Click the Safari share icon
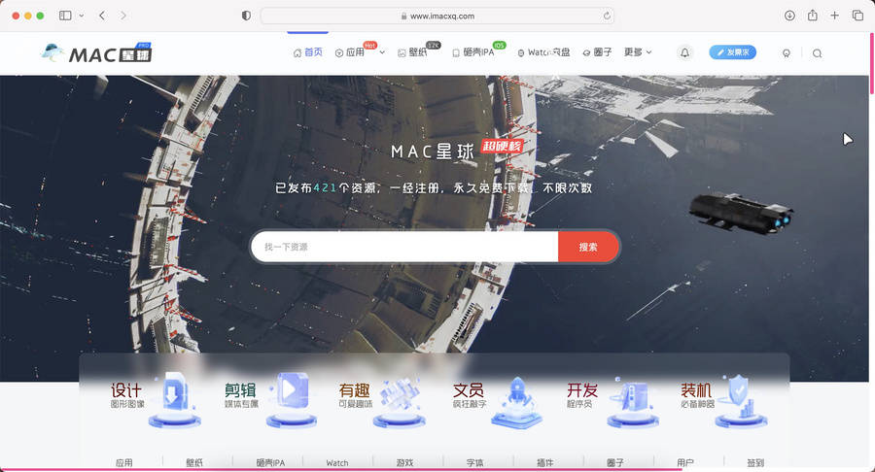Viewport: 875px width, 472px height. point(813,15)
